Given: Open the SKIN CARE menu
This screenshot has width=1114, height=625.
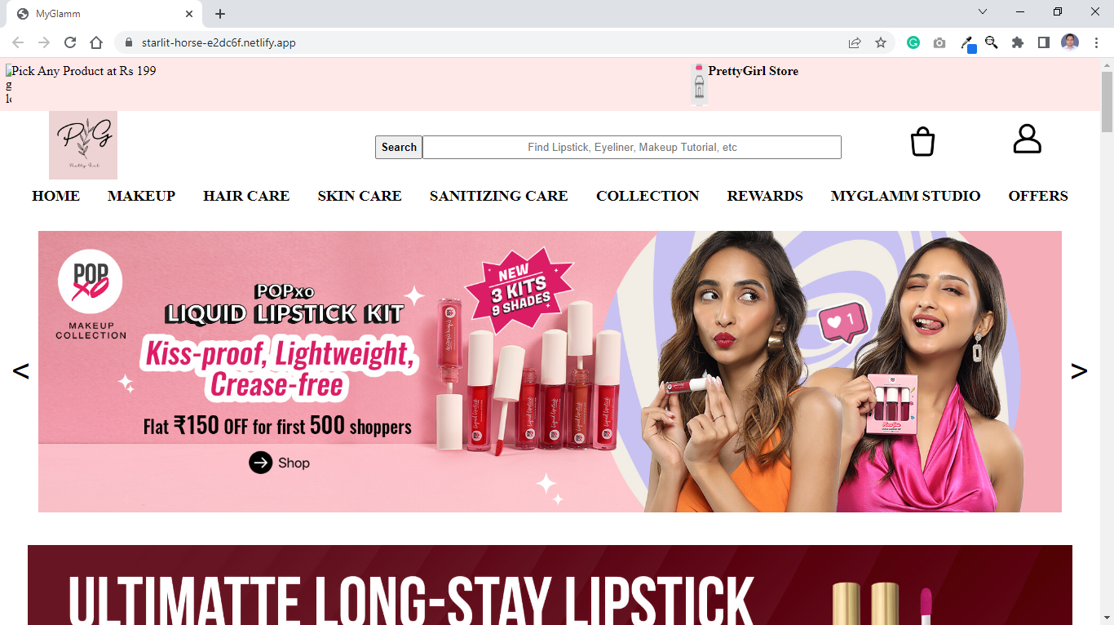Looking at the screenshot, I should point(360,196).
